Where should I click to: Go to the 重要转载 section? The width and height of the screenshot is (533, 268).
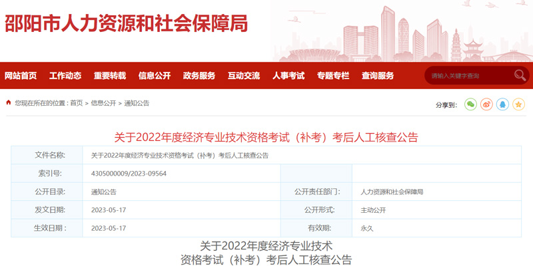(110, 76)
